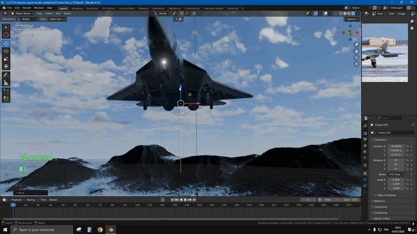Image resolution: width=417 pixels, height=234 pixels.
Task: Open the Render properties tab
Action: coord(365,133)
